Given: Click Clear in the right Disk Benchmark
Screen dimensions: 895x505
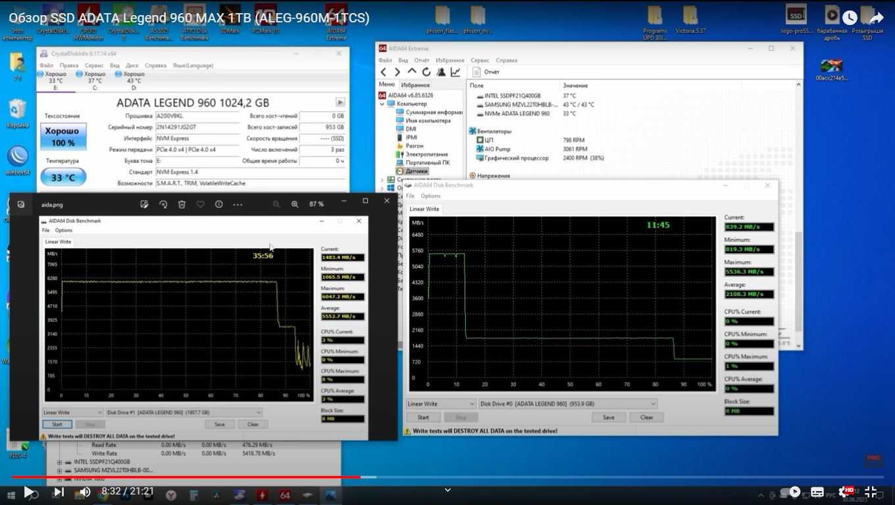Looking at the screenshot, I should tap(647, 418).
